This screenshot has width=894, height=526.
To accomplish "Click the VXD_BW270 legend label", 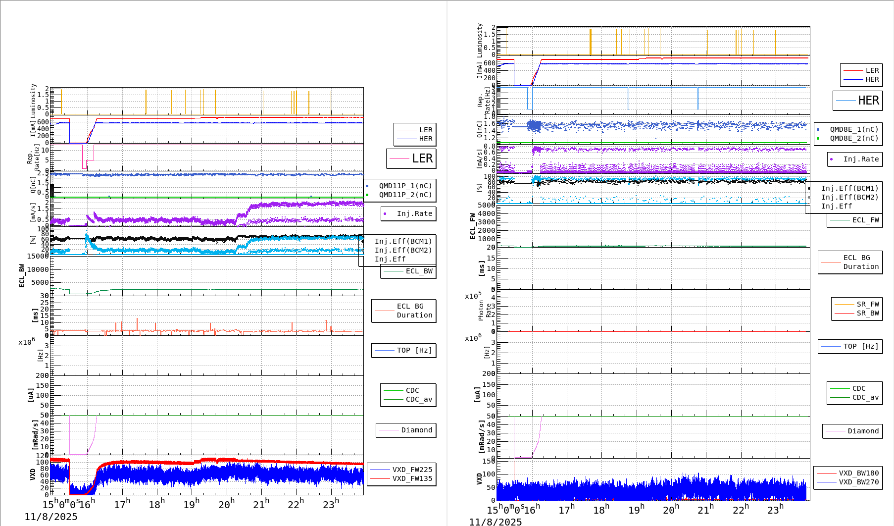I will 858,482.
